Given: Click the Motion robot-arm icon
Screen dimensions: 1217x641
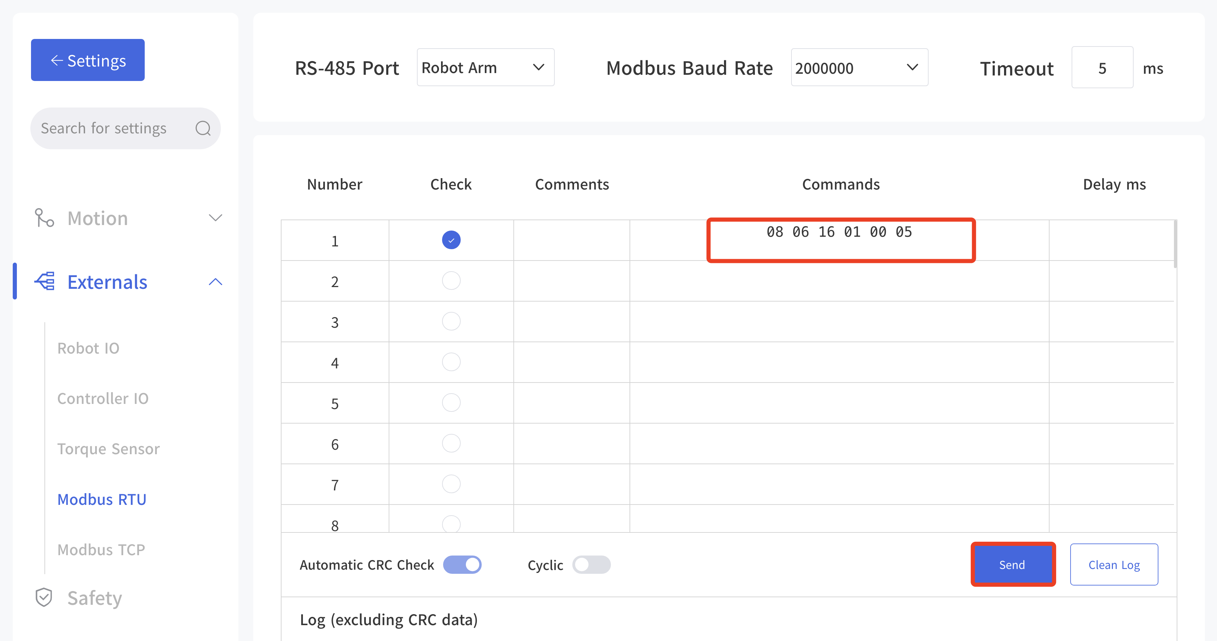Looking at the screenshot, I should (44, 218).
